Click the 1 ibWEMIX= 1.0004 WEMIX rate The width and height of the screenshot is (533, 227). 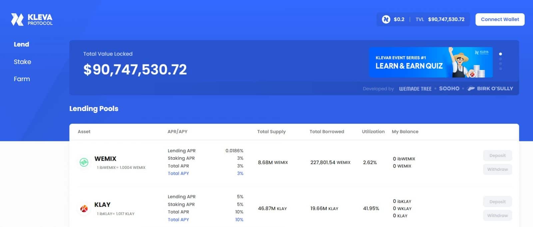click(121, 168)
